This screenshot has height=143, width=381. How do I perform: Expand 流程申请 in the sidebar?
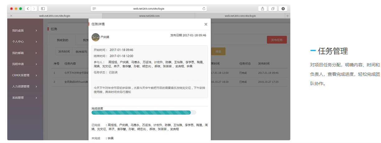pyautogui.click(x=25, y=64)
